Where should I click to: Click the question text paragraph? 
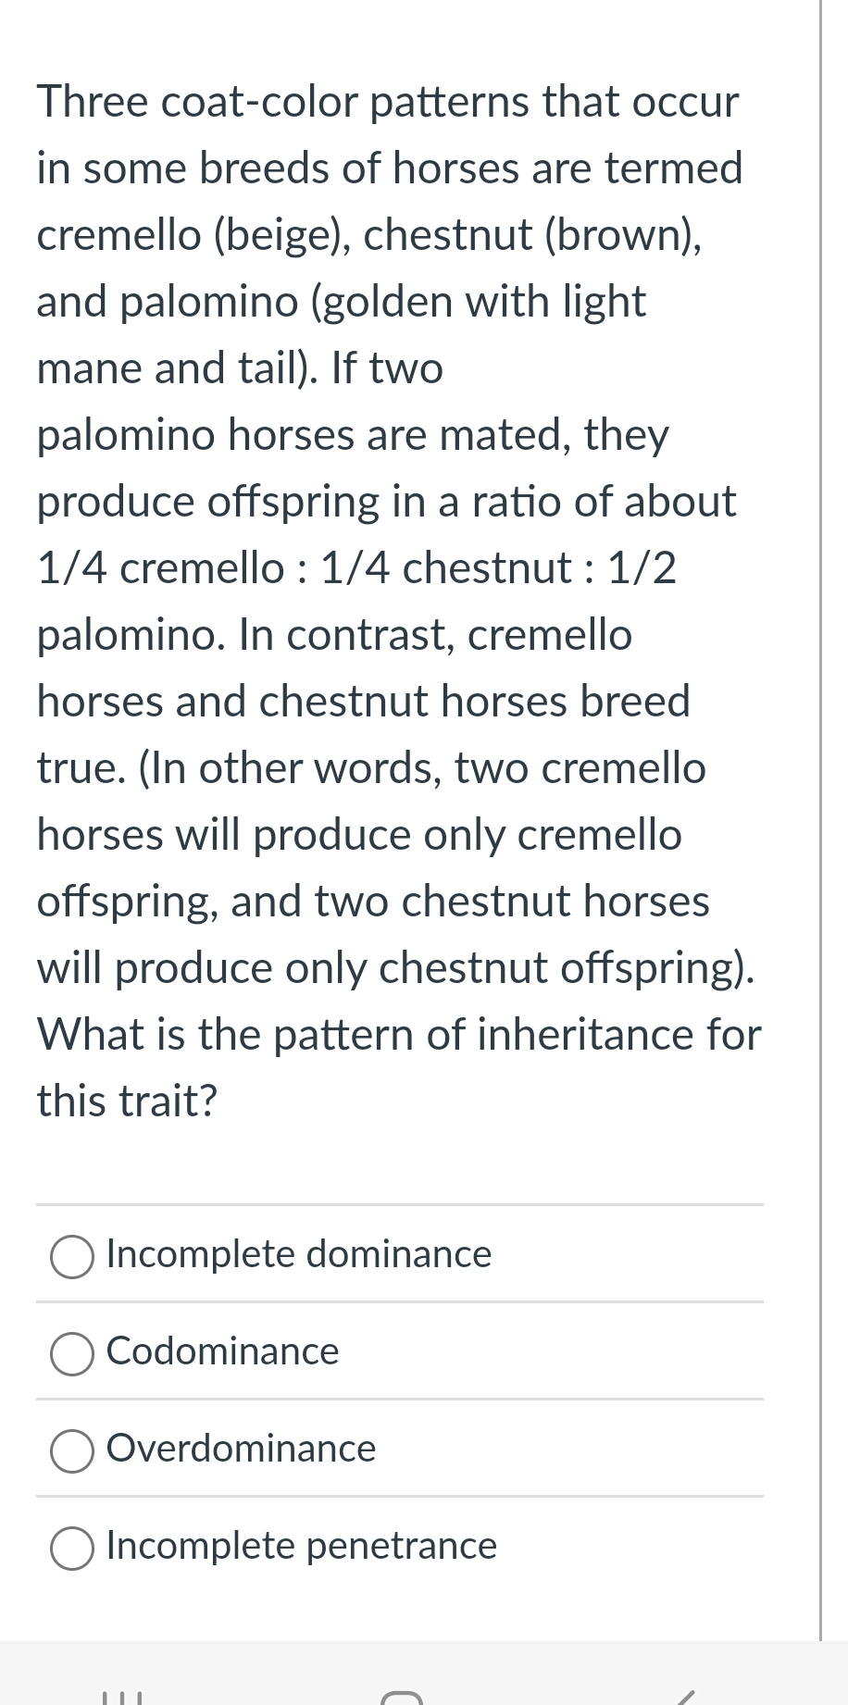click(398, 602)
